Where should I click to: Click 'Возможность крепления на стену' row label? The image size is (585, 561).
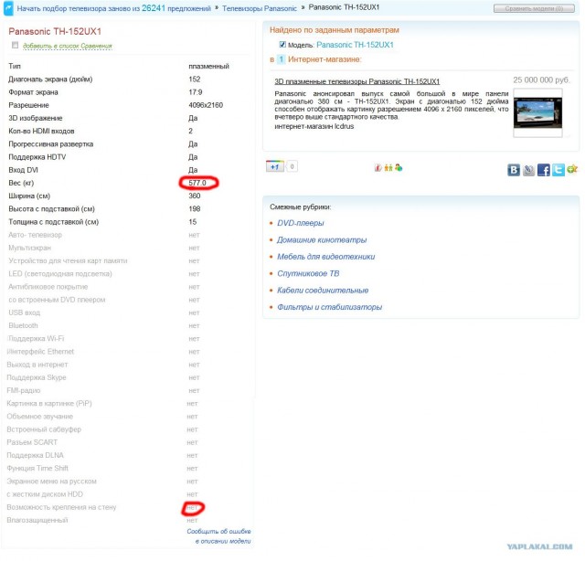point(61,507)
